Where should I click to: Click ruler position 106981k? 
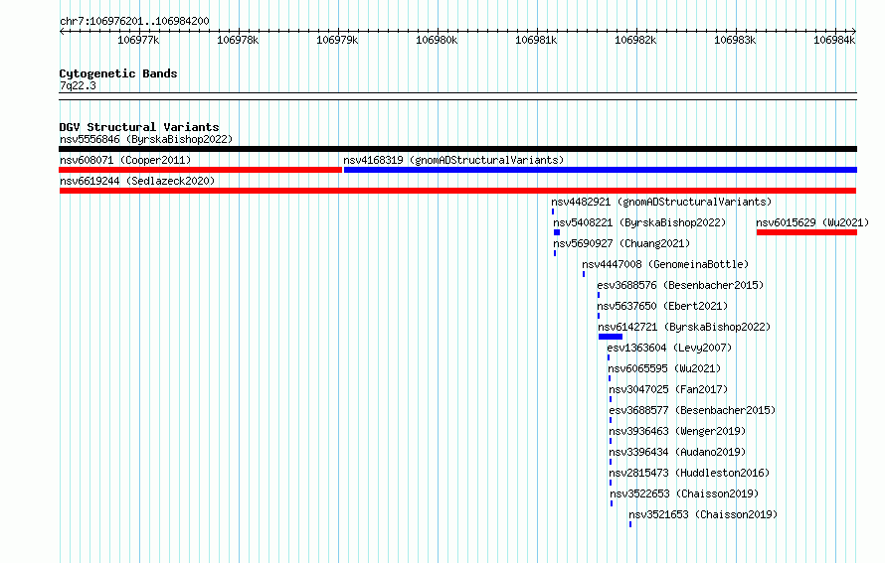pyautogui.click(x=536, y=40)
